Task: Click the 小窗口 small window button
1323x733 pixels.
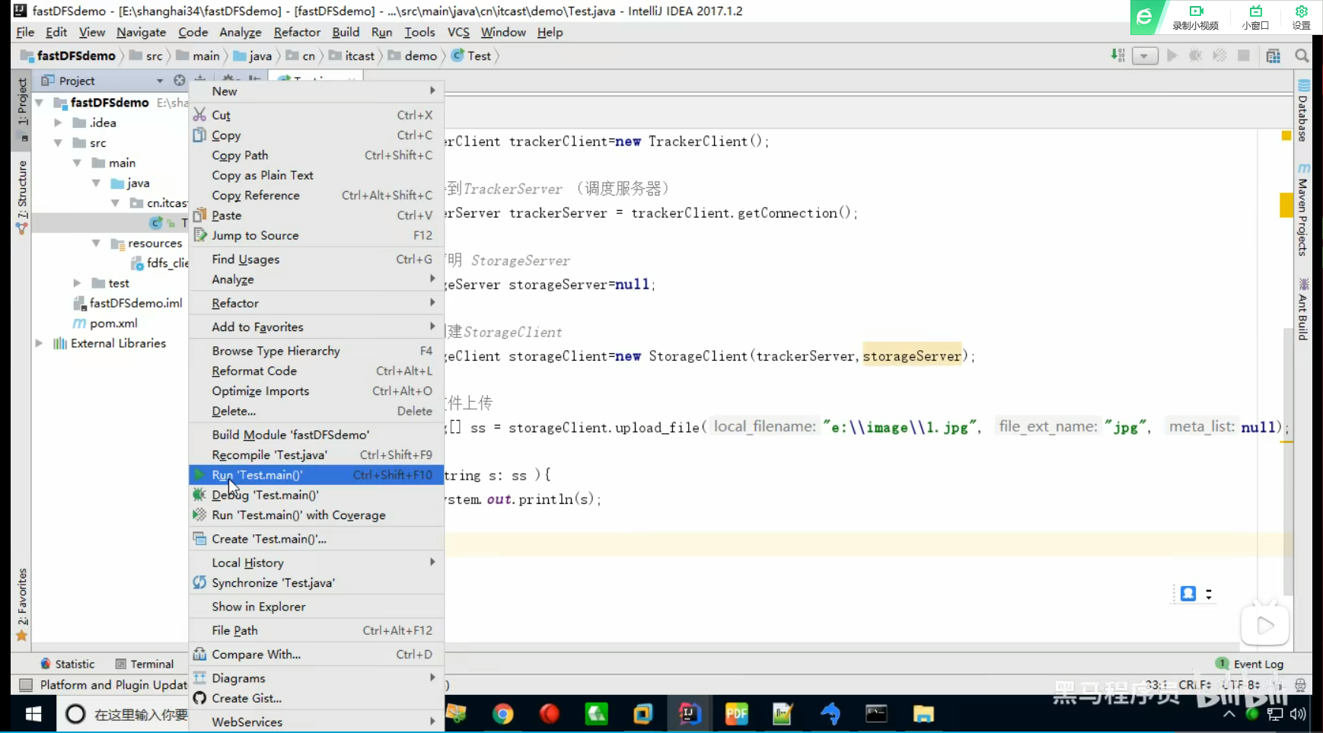Action: click(x=1255, y=17)
